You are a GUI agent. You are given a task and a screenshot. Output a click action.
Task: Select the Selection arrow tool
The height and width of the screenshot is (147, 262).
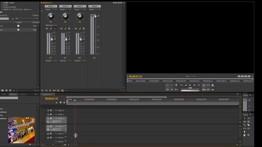click(x=245, y=118)
